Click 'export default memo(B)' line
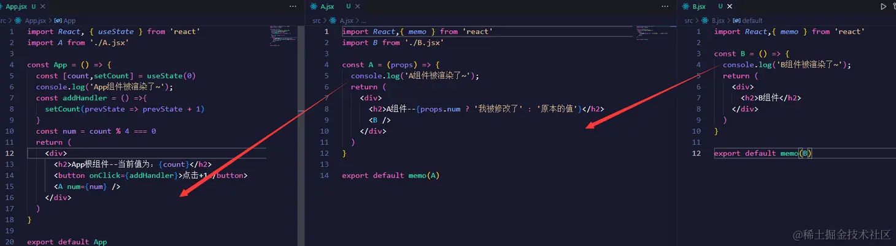 click(763, 153)
